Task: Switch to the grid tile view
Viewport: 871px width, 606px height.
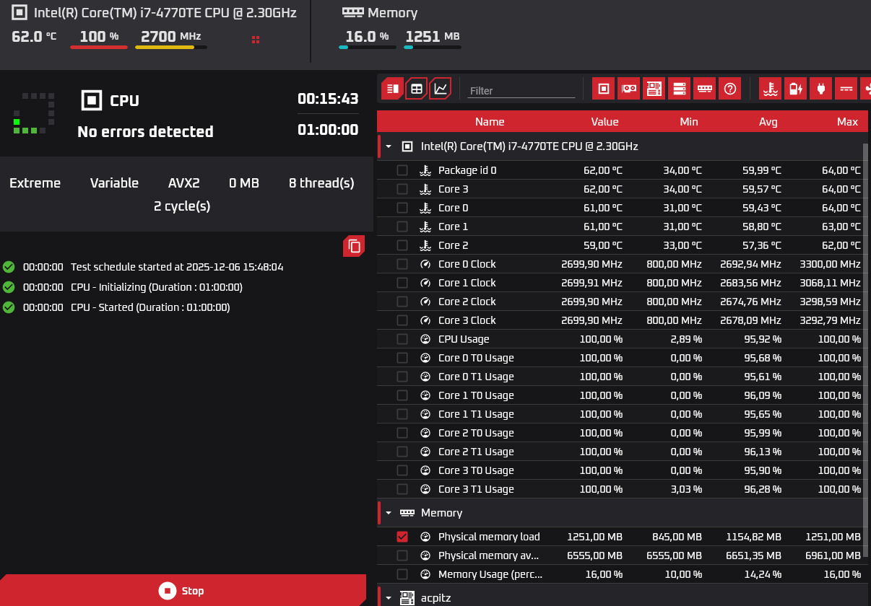Action: (x=416, y=89)
